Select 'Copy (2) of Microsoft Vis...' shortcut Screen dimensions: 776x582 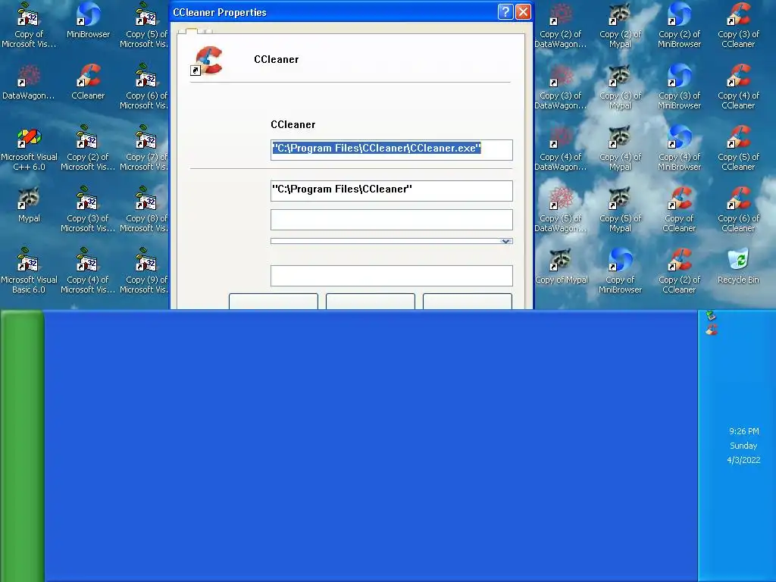[x=88, y=149]
